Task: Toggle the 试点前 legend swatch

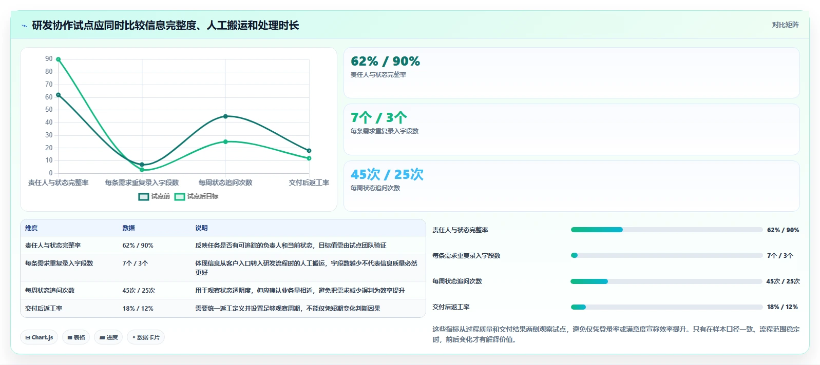Action: (144, 196)
